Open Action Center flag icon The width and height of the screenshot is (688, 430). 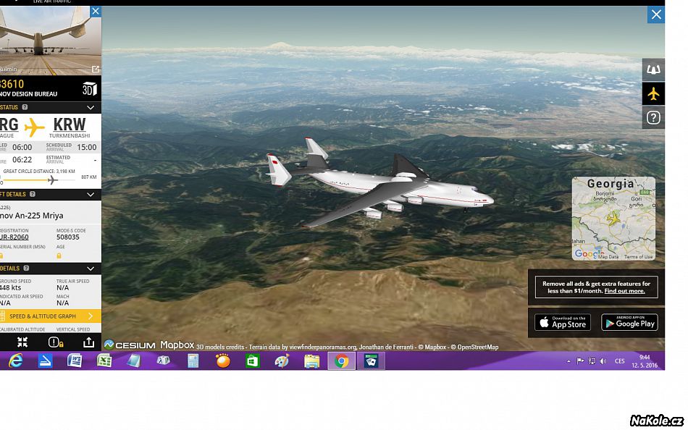[580, 361]
